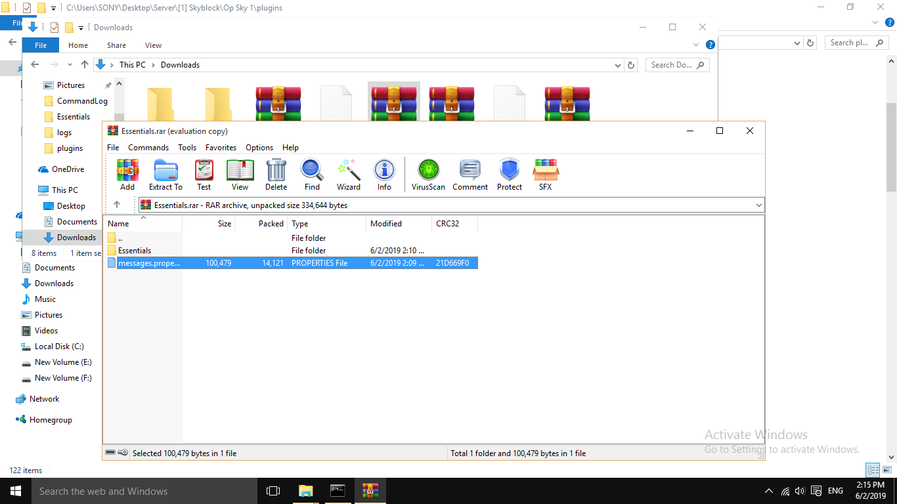The image size is (897, 504).
Task: Sort archive list by CRC32 column
Action: tap(454, 224)
